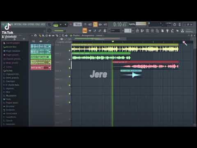Open the playlist options menu arrow

point(32,36)
